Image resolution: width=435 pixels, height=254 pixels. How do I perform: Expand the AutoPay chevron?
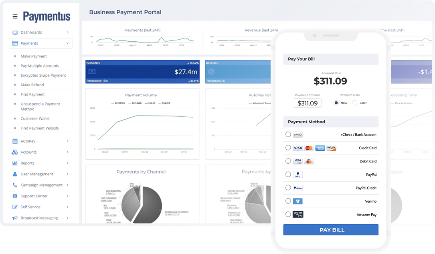pyautogui.click(x=68, y=141)
